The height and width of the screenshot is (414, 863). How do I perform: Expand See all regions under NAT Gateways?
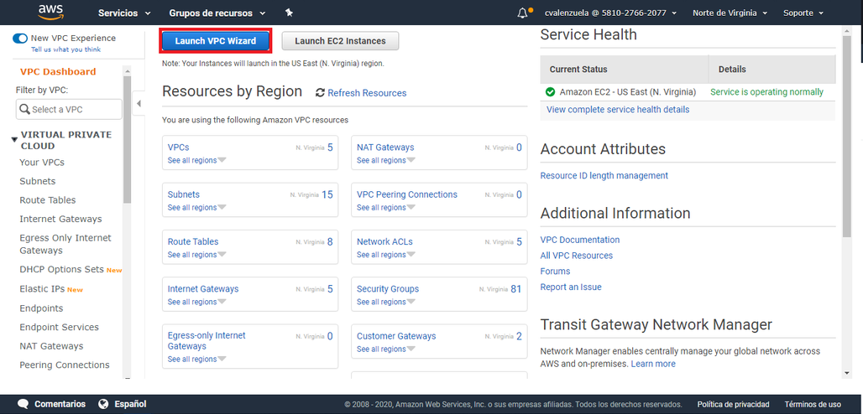[386, 161]
